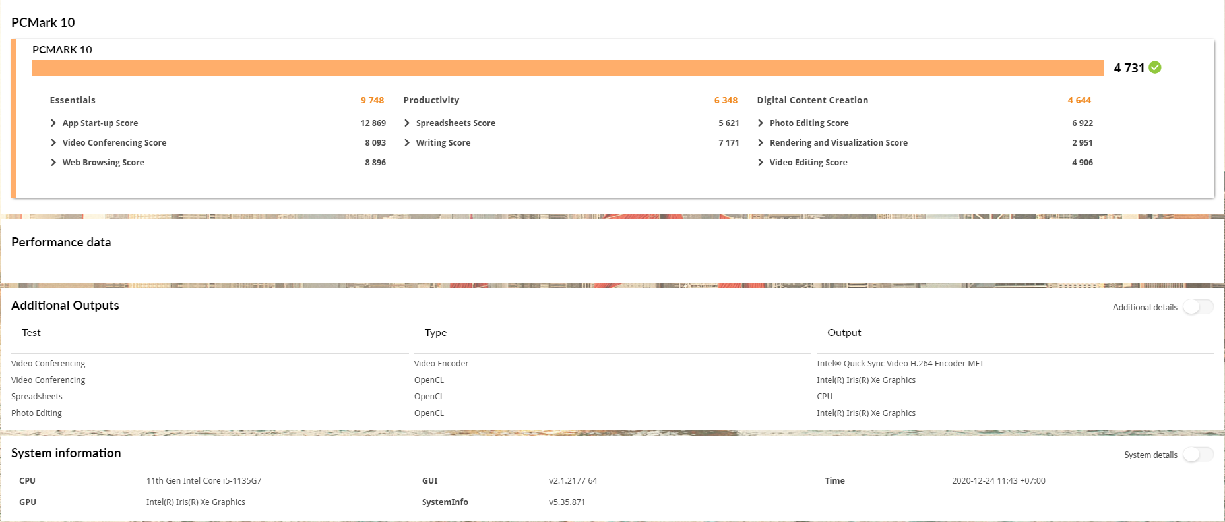Click the CPU value 11th Gen Intel Core i5-1135G7
Screen dimensions: 1225x522
click(x=204, y=481)
